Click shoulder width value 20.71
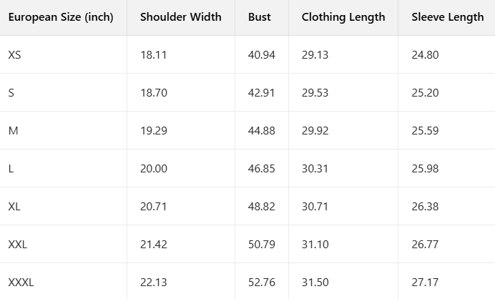 tap(153, 207)
